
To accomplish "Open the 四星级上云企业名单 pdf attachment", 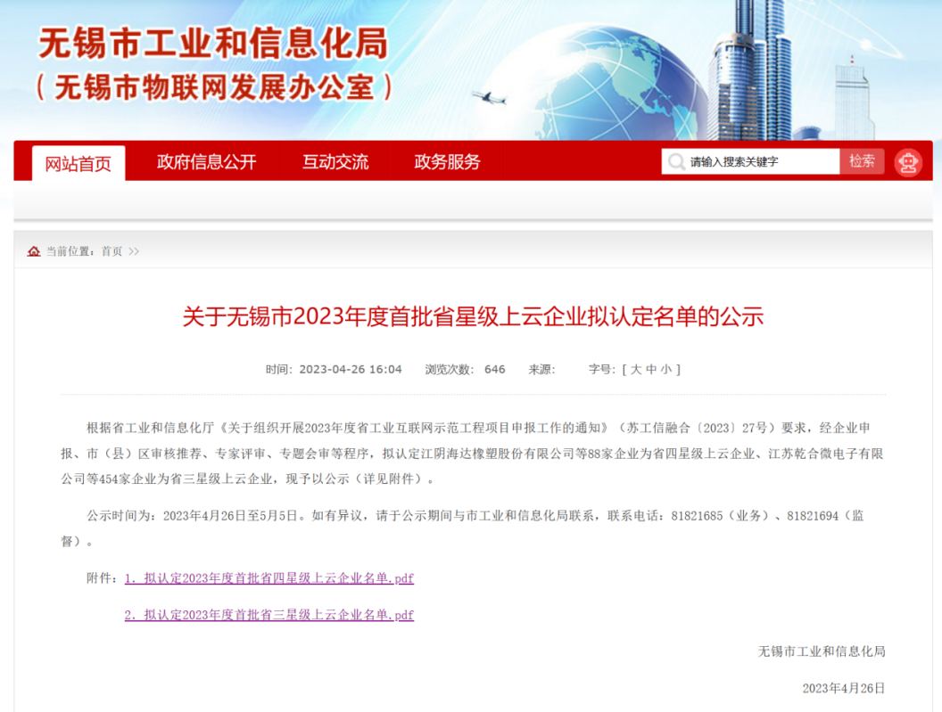I will pos(269,578).
